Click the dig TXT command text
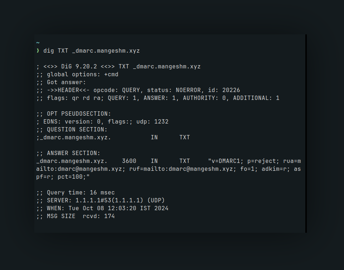This screenshot has width=344, height=270. point(92,51)
